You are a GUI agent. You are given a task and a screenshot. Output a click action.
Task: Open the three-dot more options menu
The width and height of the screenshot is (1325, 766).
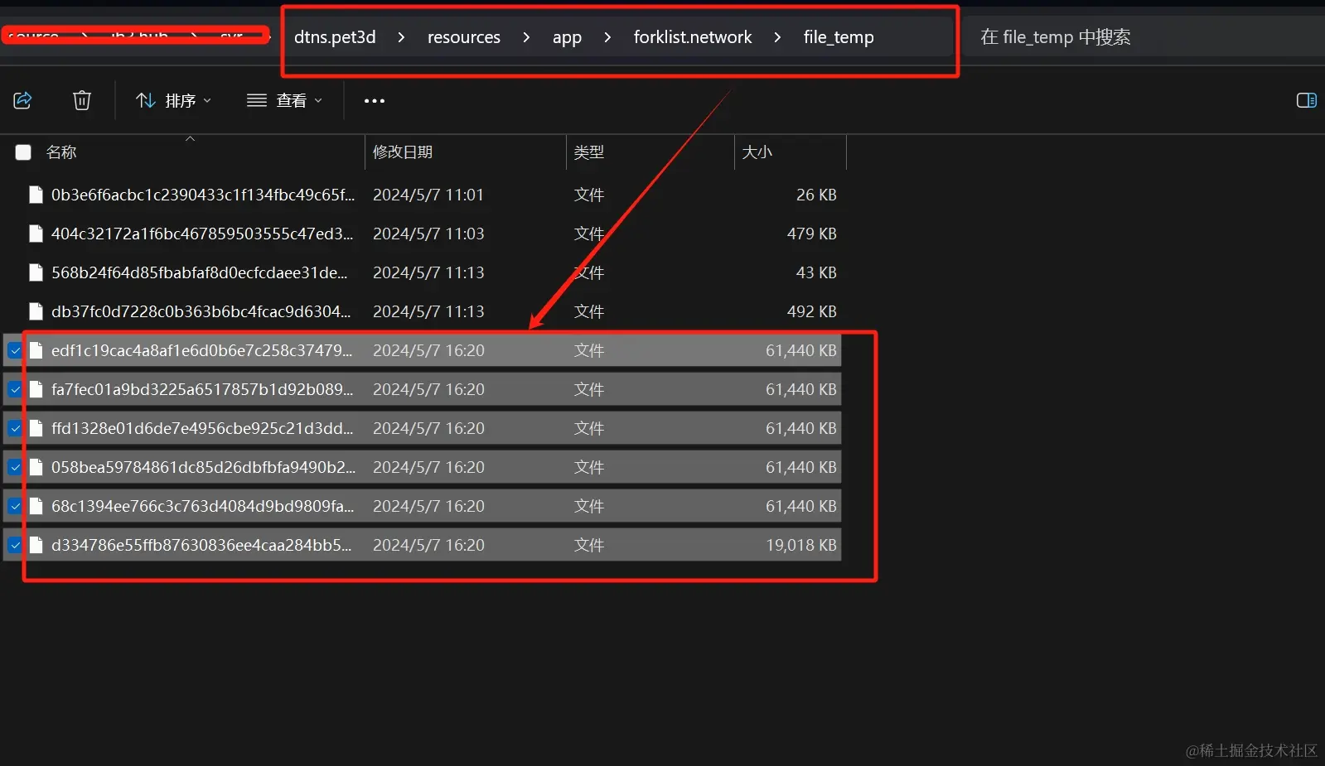375,101
